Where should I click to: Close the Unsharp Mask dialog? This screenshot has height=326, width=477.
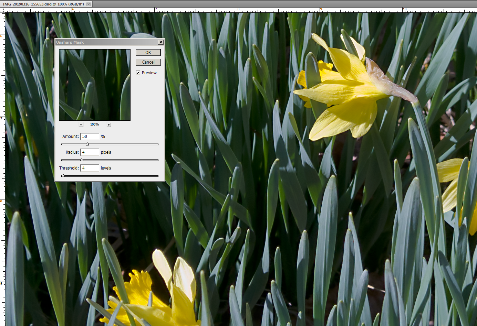(x=160, y=42)
